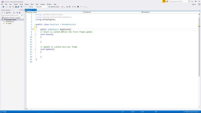Click the Undo toolbar icon
201x113 pixels.
click(x=21, y=7)
